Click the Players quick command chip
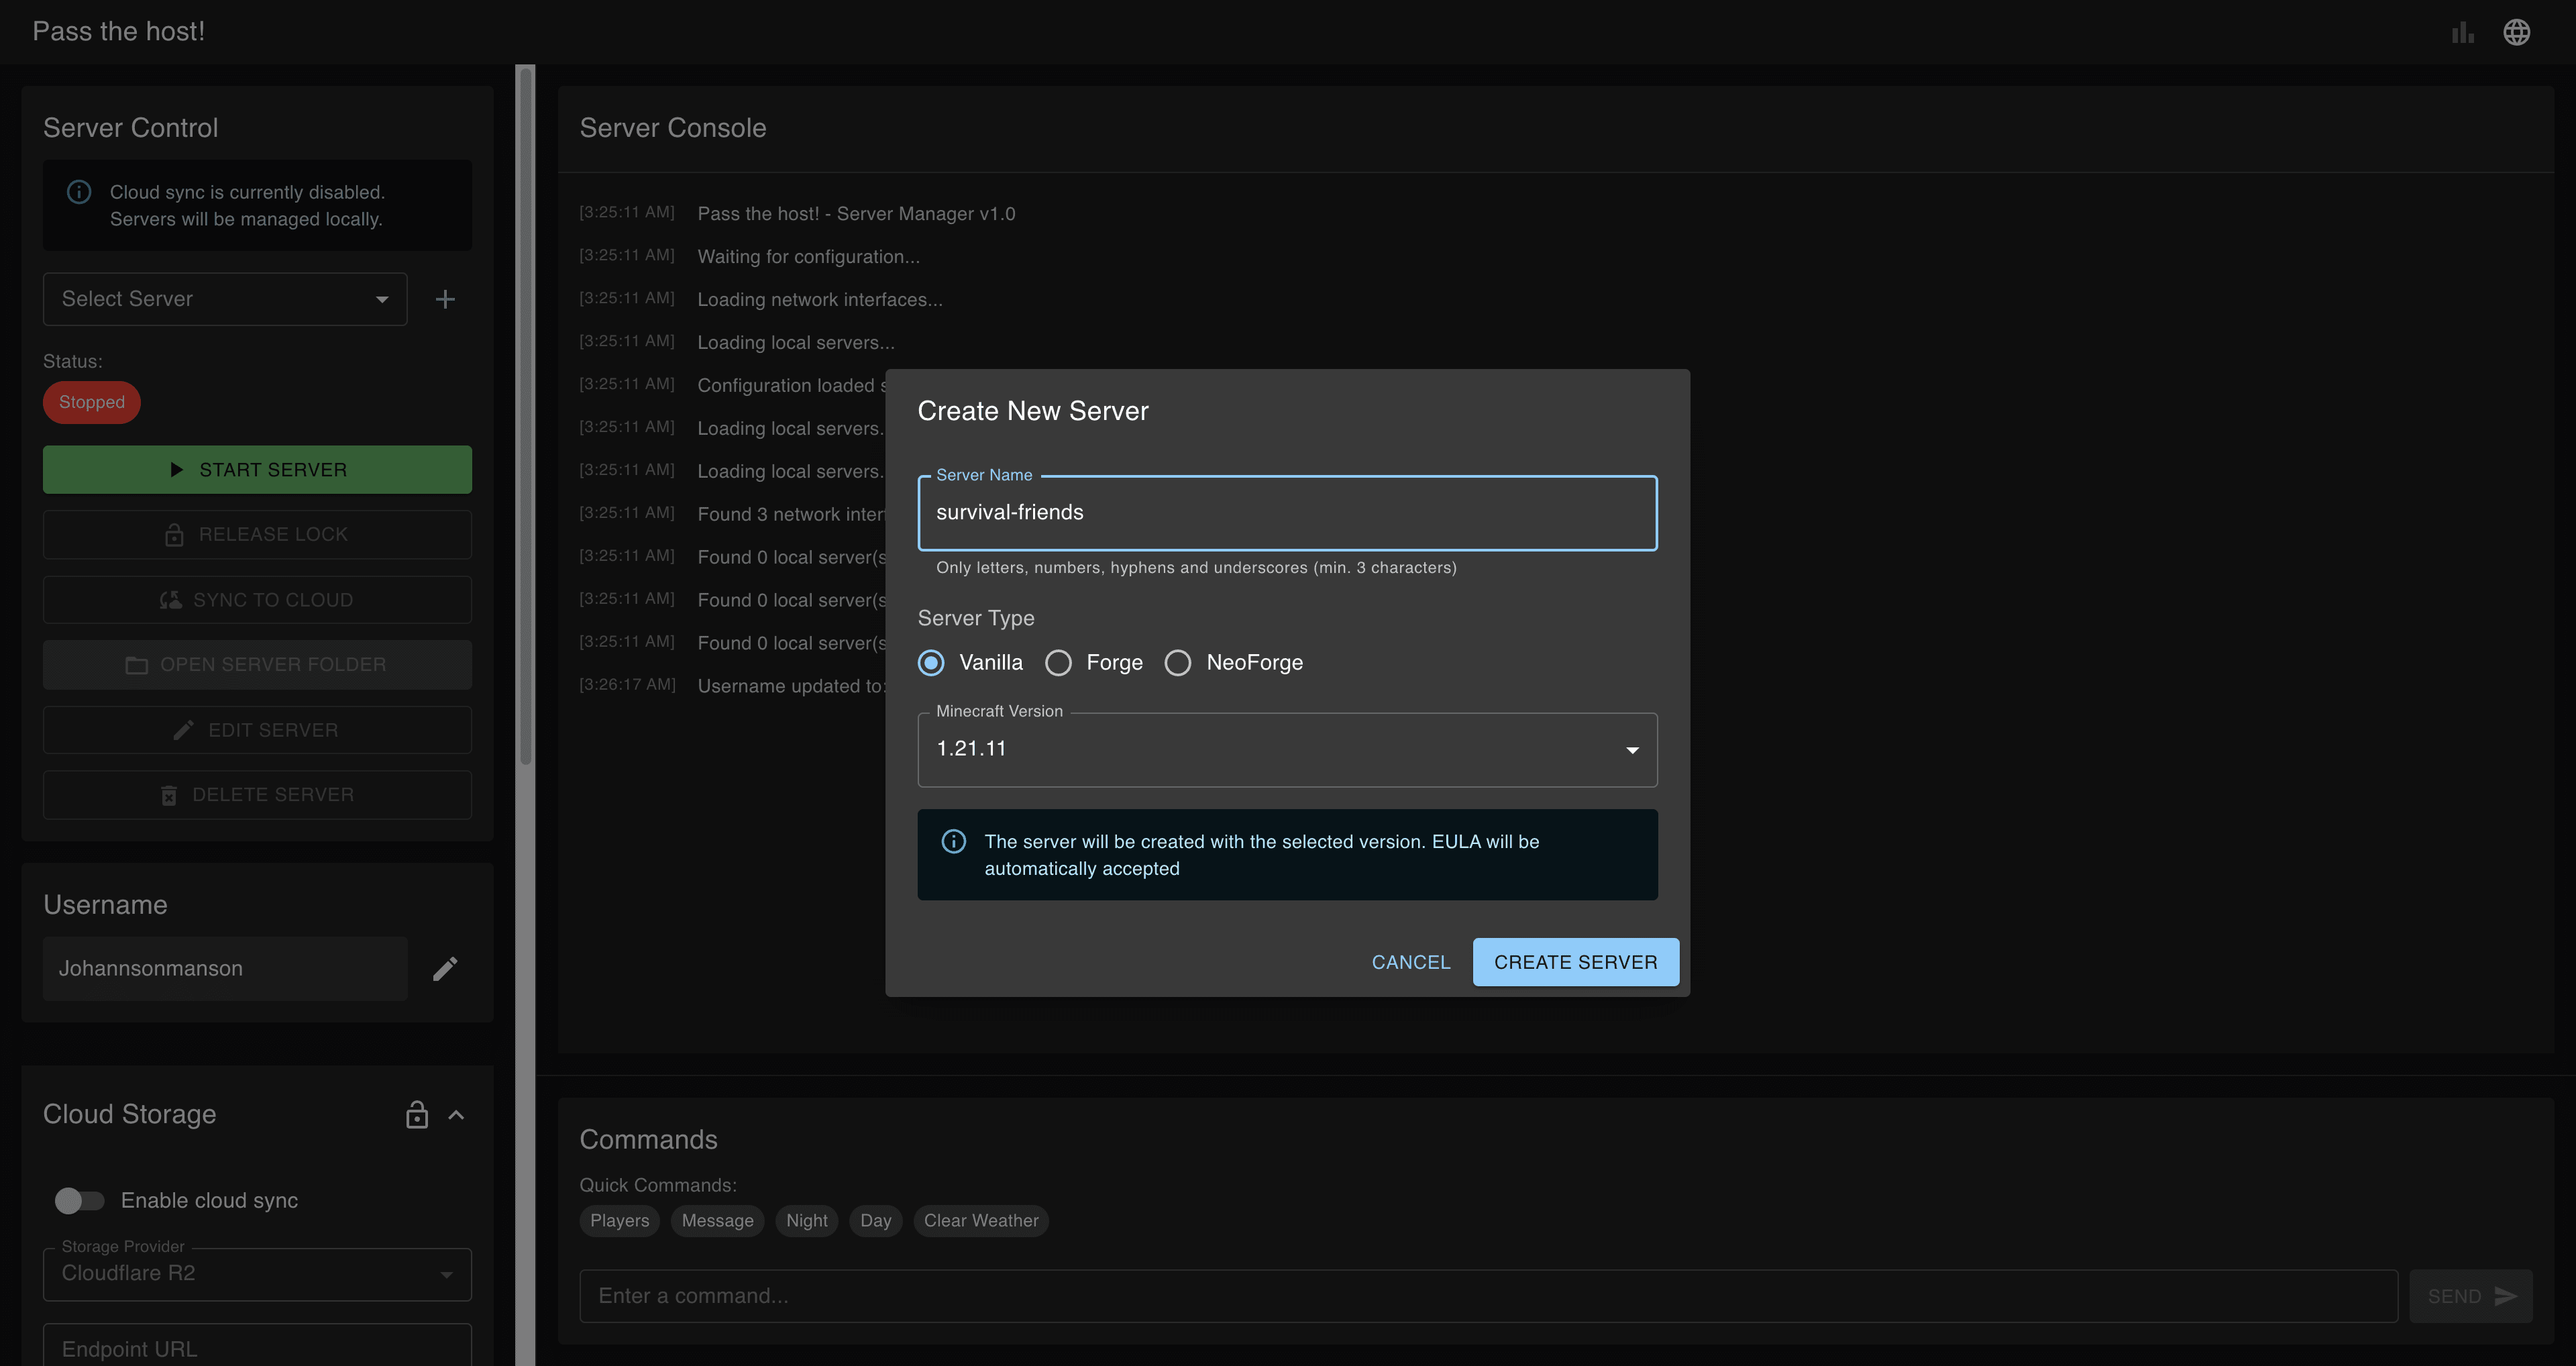The width and height of the screenshot is (2576, 1366). tap(619, 1220)
